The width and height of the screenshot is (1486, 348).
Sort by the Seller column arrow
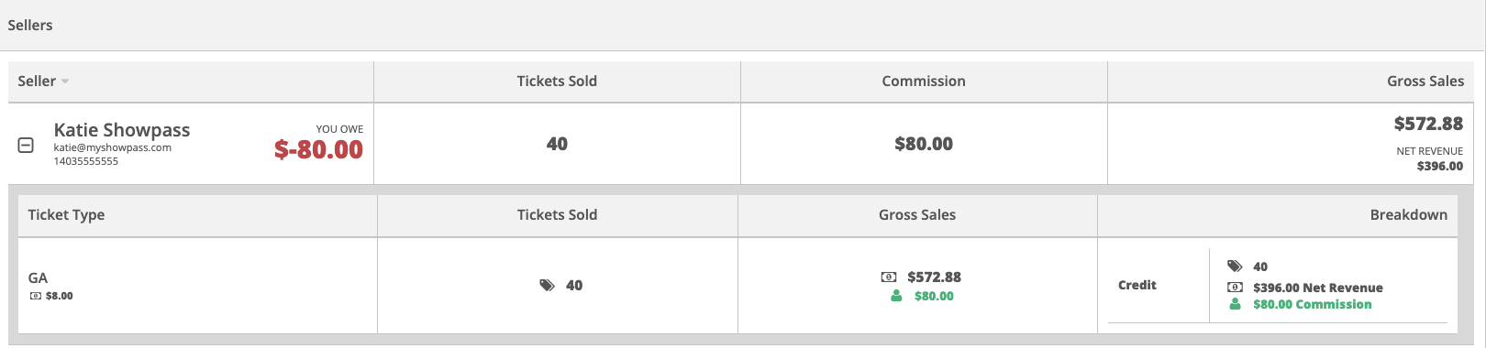tap(65, 82)
